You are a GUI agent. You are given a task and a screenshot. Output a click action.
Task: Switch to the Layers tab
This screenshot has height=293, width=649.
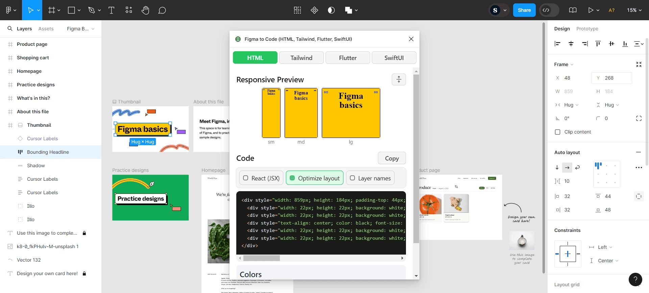point(24,29)
